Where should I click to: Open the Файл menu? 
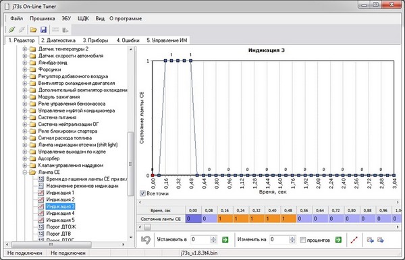click(x=16, y=19)
